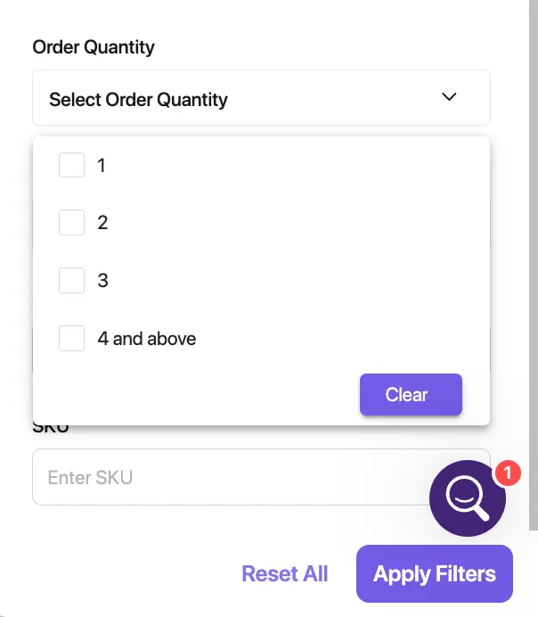Select the '4 and above' option label
Viewport: 538px width, 617px height.
coord(147,339)
